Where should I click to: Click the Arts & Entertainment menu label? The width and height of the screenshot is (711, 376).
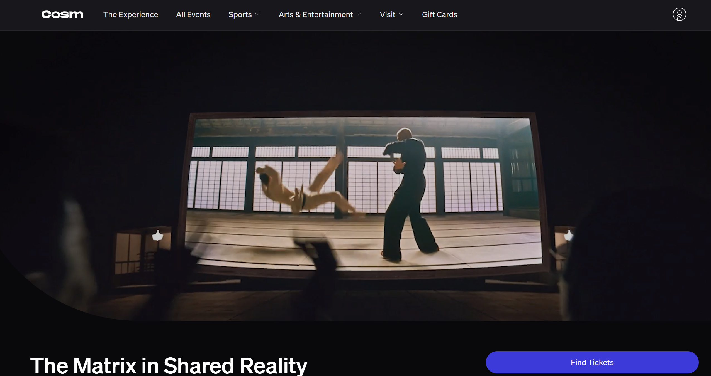[x=315, y=14]
